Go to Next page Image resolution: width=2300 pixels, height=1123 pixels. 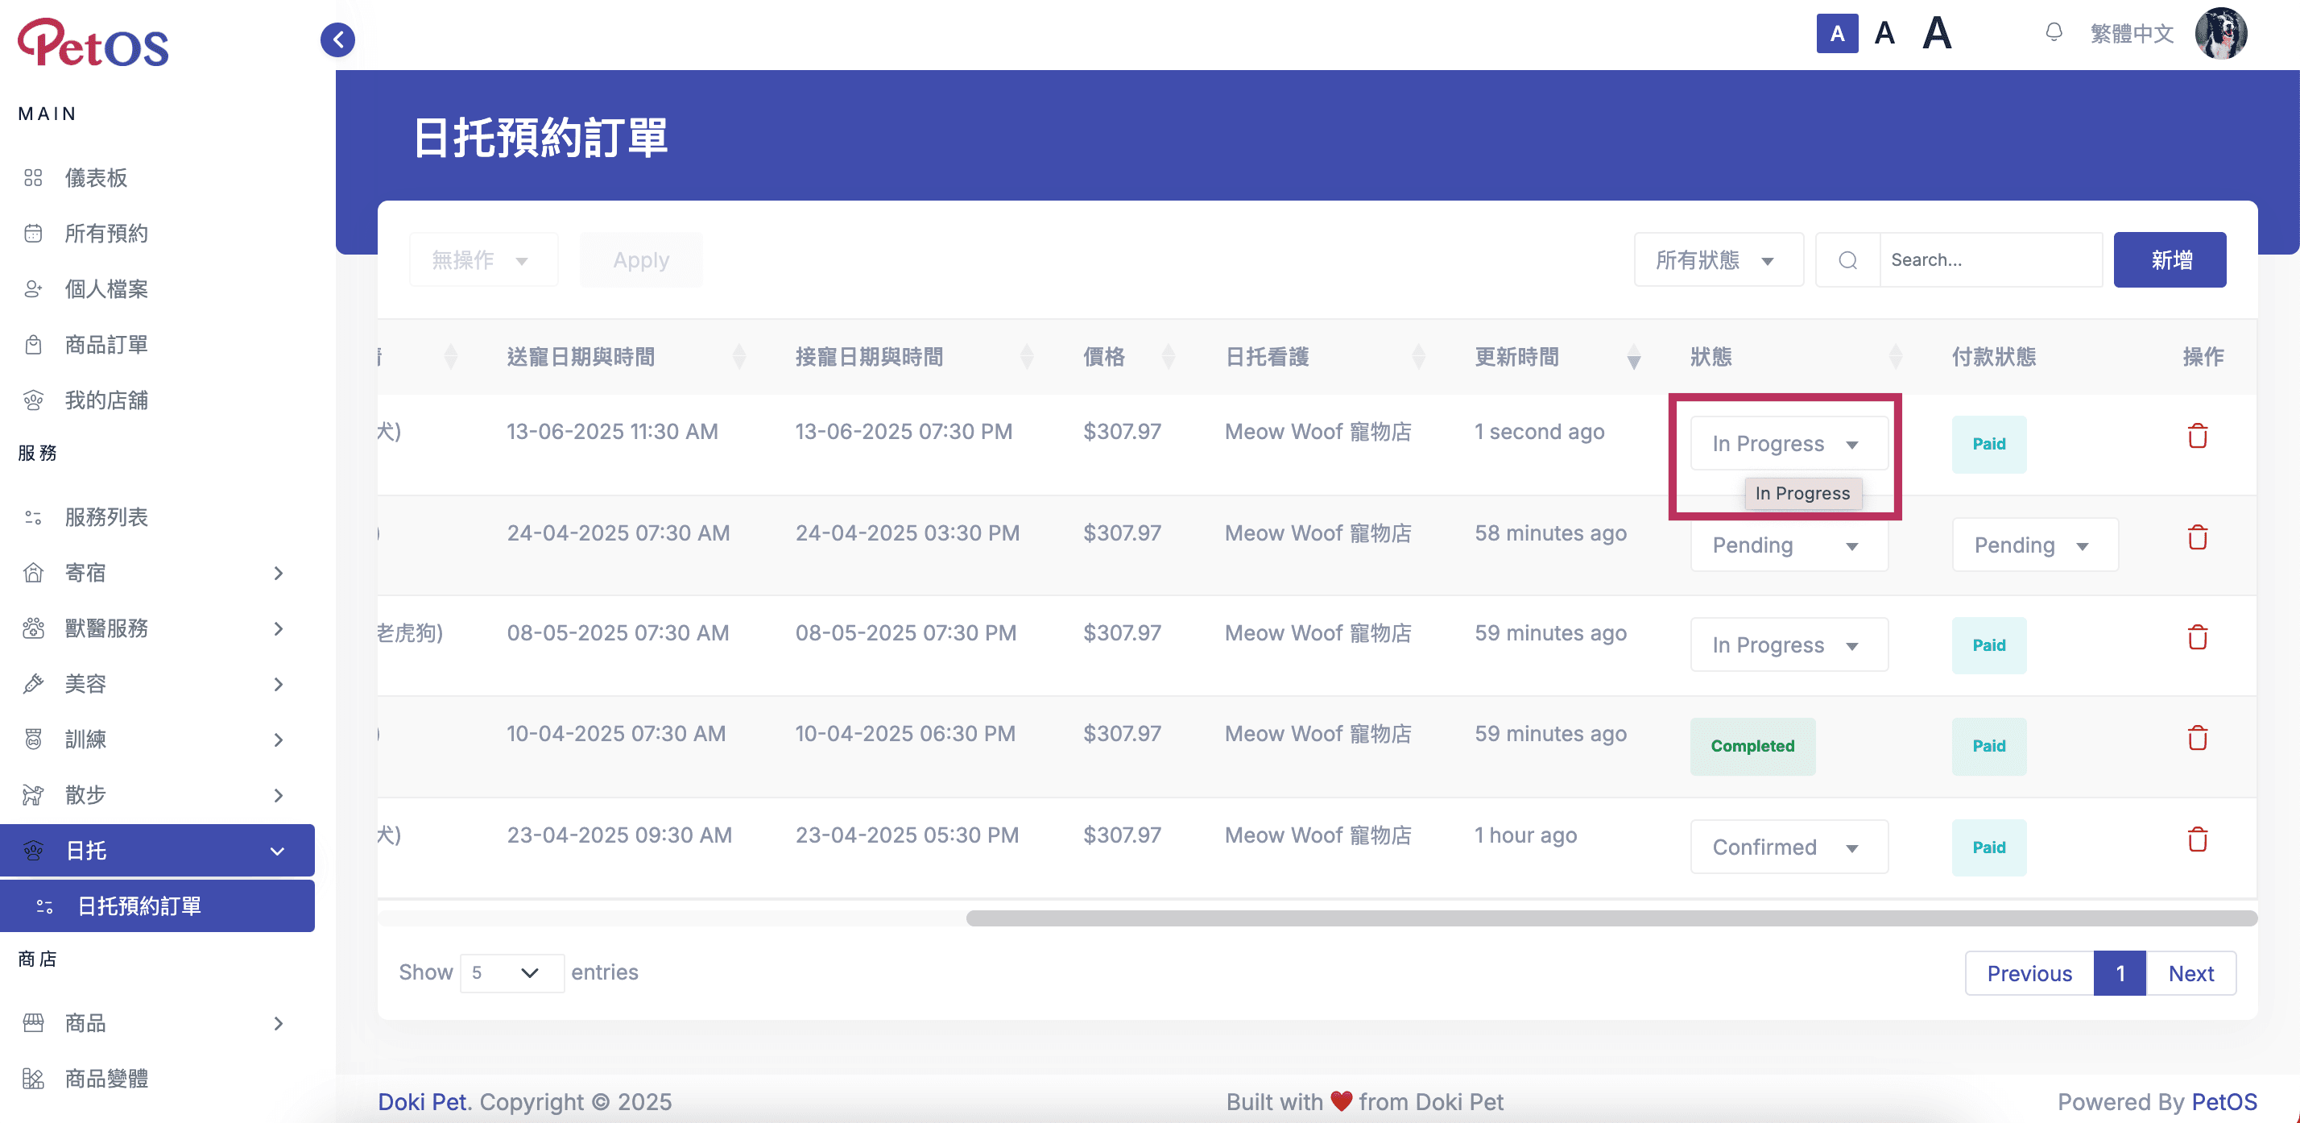[x=2190, y=973]
